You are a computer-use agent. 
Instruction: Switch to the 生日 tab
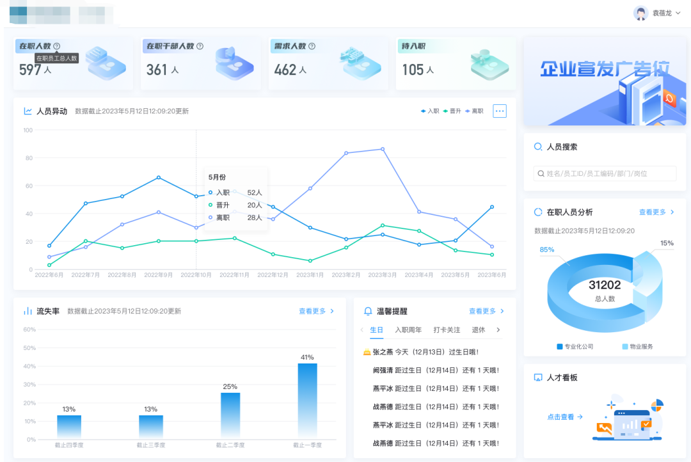pos(376,330)
